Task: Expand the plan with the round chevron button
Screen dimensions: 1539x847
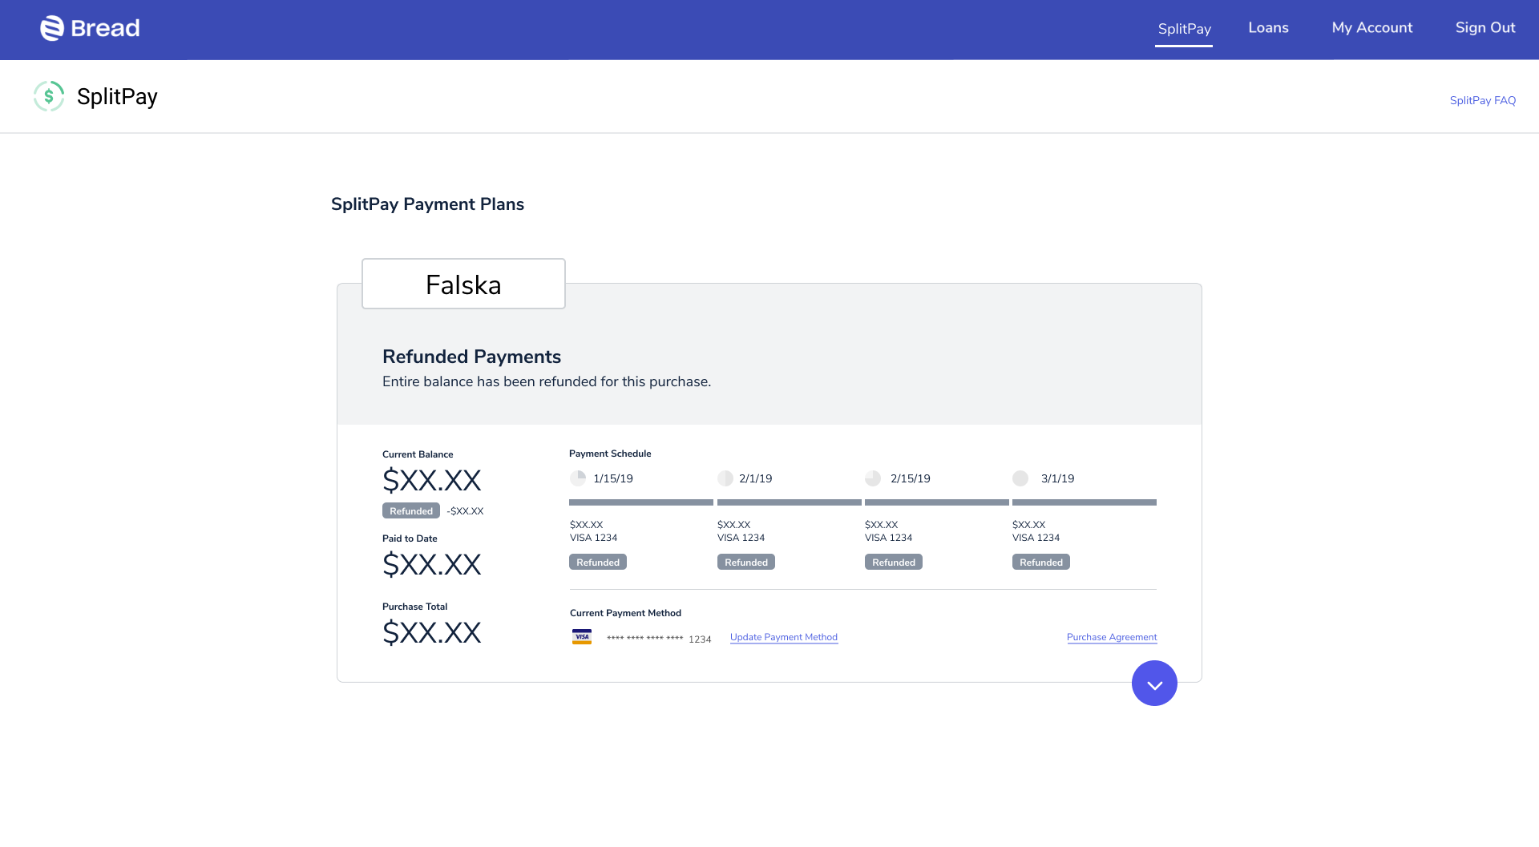Action: tap(1154, 684)
